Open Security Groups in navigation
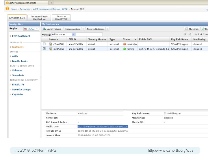This screenshot has height=156, width=208. [21, 89]
